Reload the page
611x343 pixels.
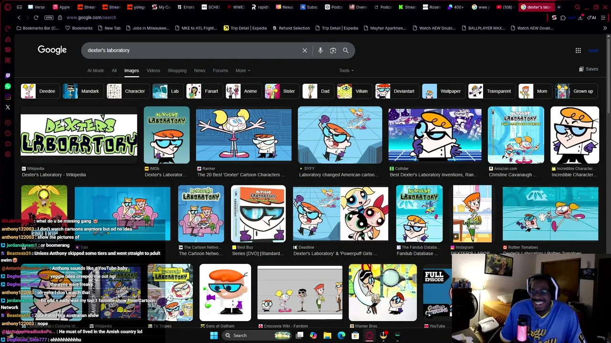coord(36,18)
